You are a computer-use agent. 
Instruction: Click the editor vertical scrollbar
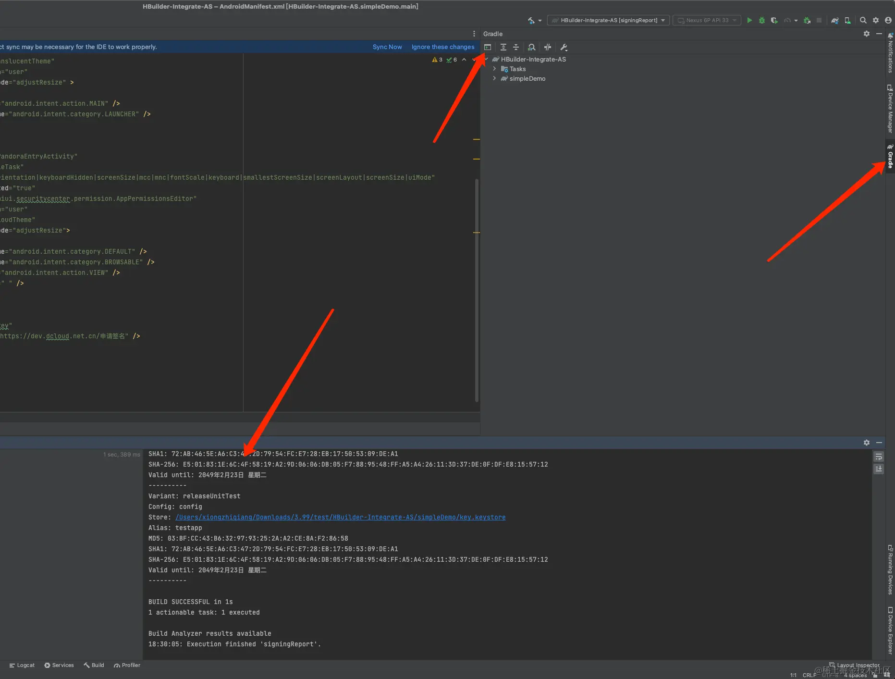477,290
